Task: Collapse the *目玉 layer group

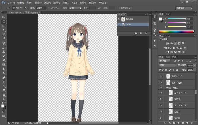Action: (x=167, y=87)
